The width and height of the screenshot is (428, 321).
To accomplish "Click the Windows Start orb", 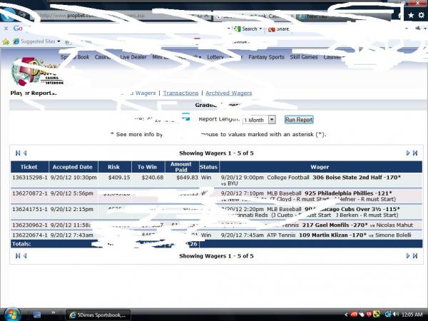I will (x=12, y=313).
